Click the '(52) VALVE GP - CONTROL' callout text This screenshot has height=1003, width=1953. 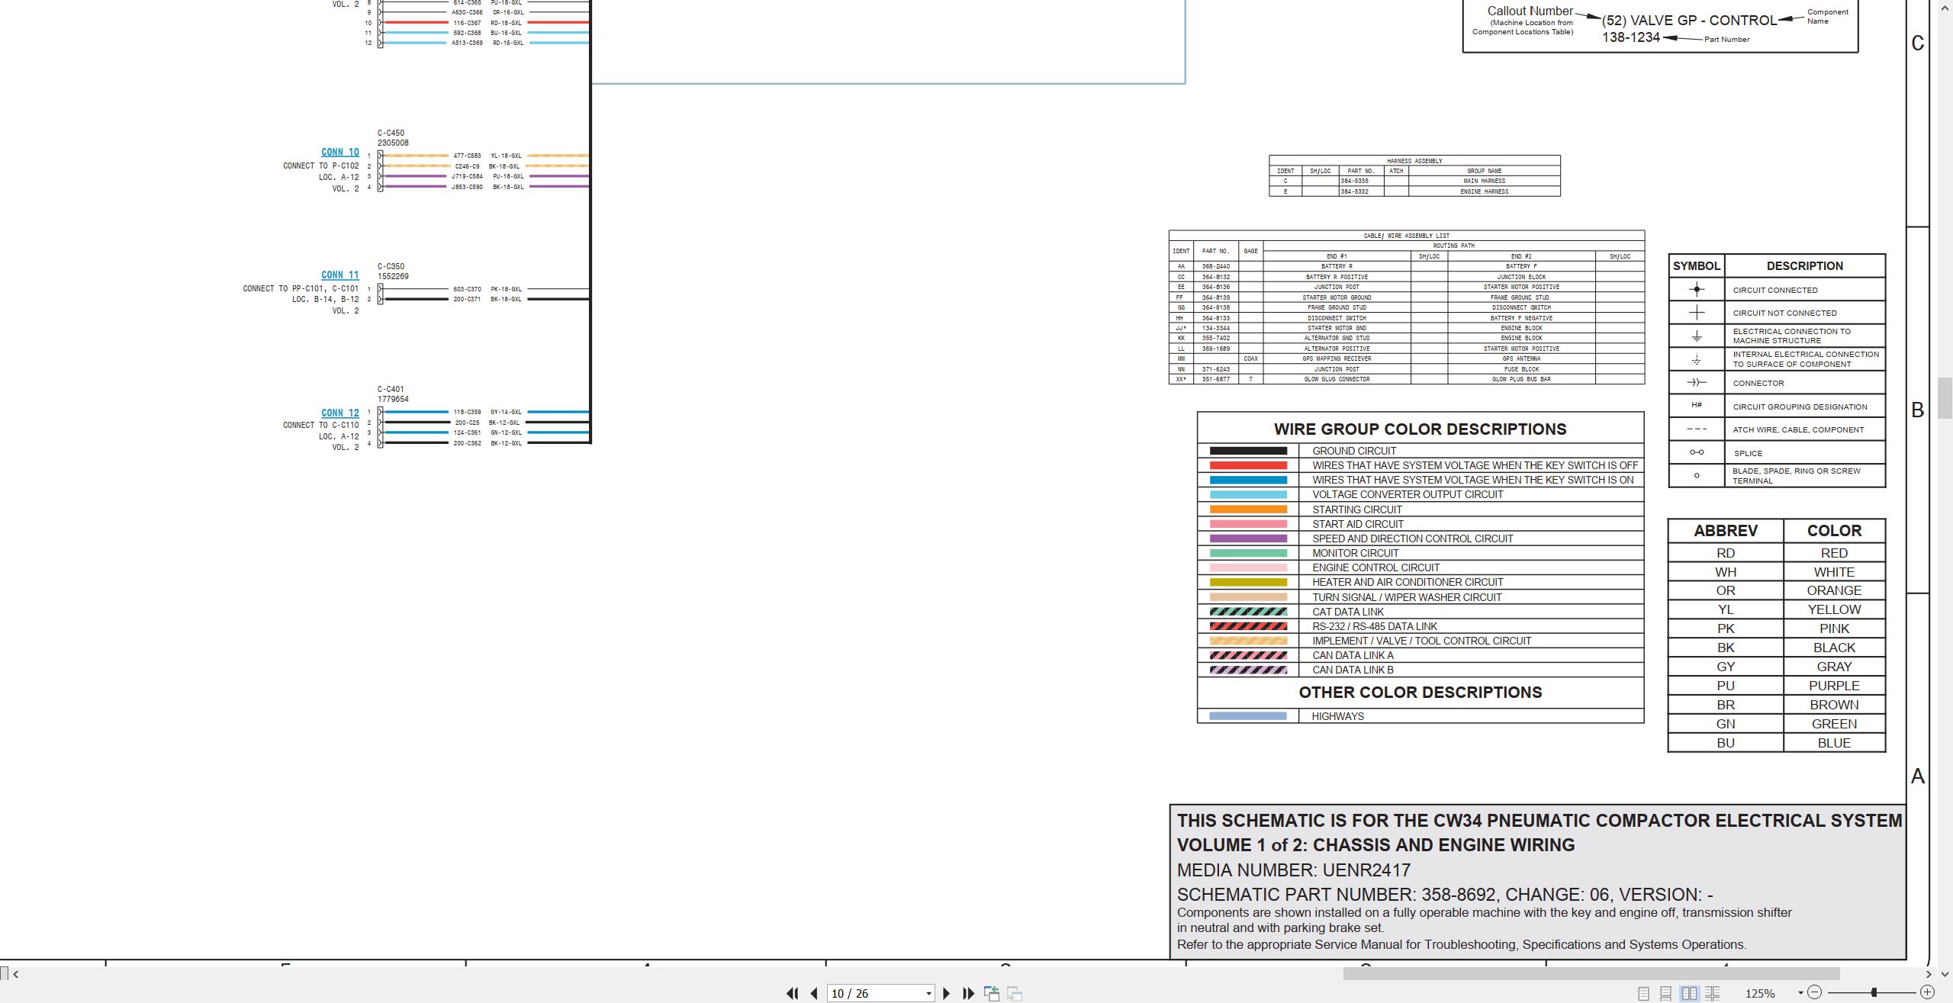[x=1689, y=21]
